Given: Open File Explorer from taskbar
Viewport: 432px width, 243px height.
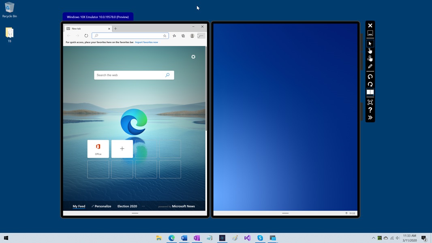Looking at the screenshot, I should point(159,238).
